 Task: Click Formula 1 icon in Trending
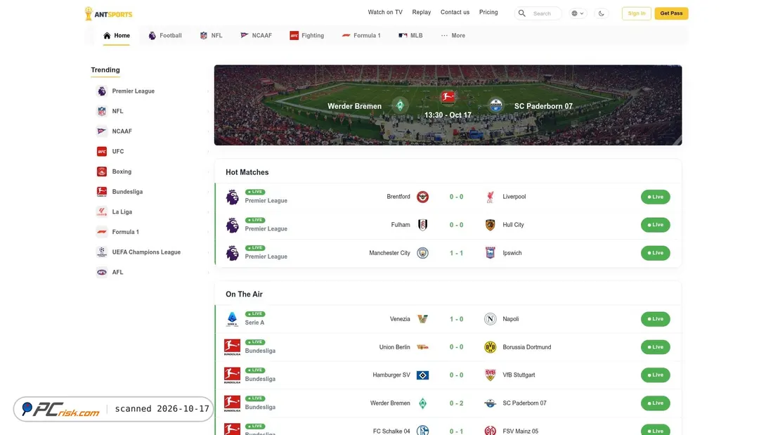point(102,232)
